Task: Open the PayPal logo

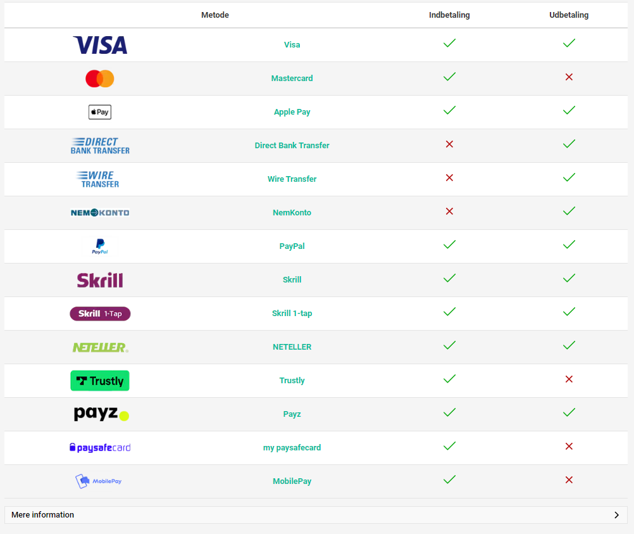Action: click(x=100, y=246)
